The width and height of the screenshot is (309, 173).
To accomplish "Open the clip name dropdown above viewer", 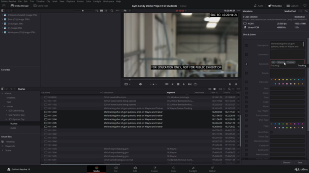I will point(181,11).
